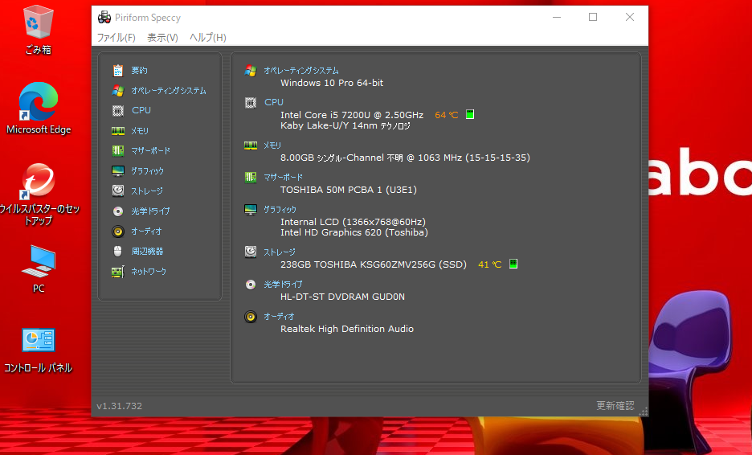Image resolution: width=752 pixels, height=455 pixels.
Task: Click the グラフィック heading link in summary
Action: coord(280,209)
